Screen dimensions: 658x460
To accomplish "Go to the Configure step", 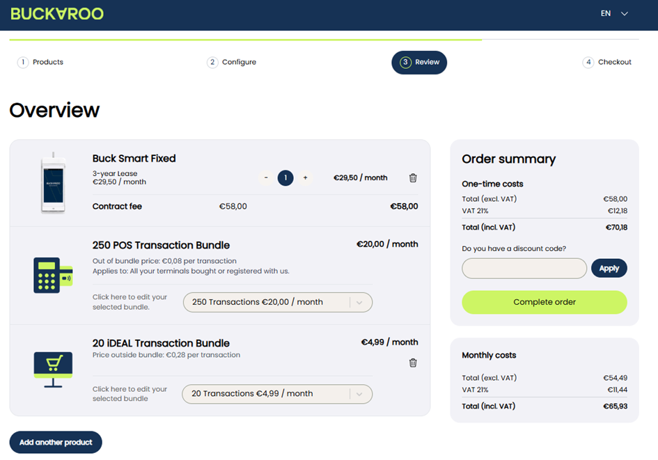I will (231, 62).
